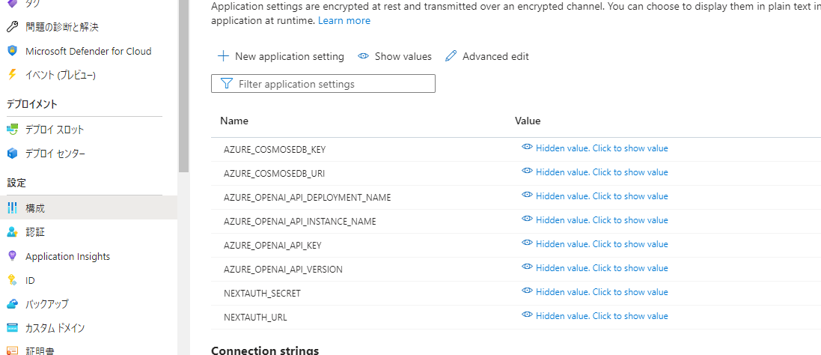Open the 問題の診断と解決 wrench icon

[x=13, y=27]
